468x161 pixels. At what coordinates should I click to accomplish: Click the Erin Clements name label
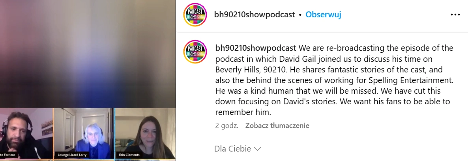129,155
